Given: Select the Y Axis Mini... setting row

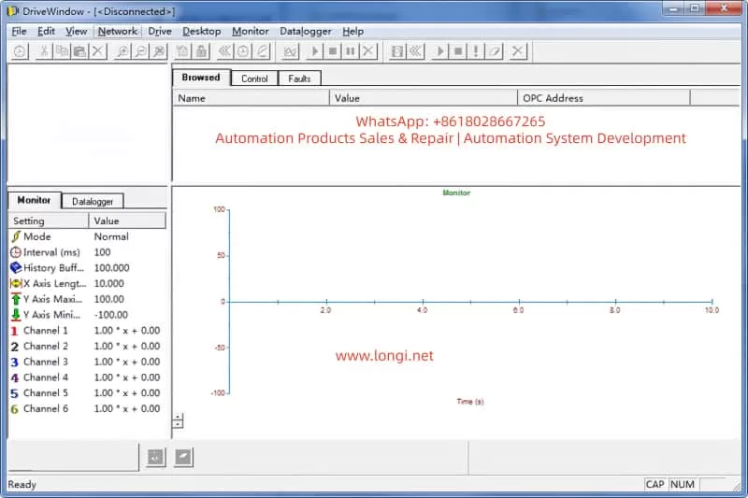Looking at the screenshot, I should [88, 315].
